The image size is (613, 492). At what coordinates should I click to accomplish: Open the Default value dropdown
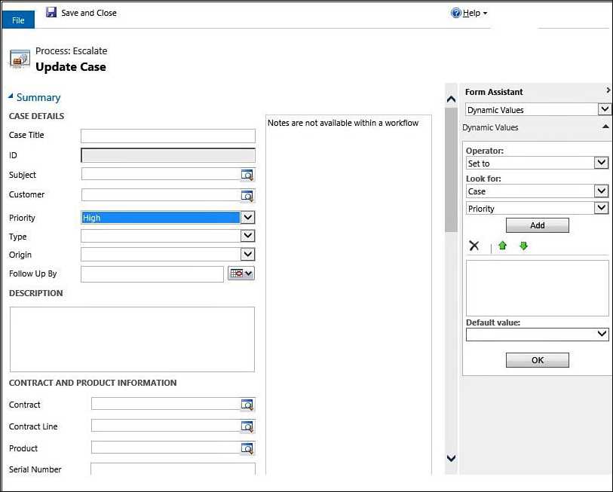[602, 334]
